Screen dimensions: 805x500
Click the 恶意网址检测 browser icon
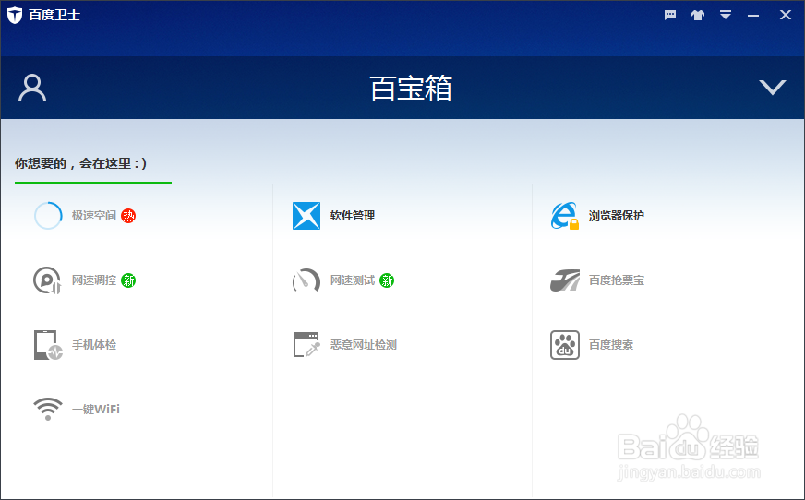coord(306,345)
